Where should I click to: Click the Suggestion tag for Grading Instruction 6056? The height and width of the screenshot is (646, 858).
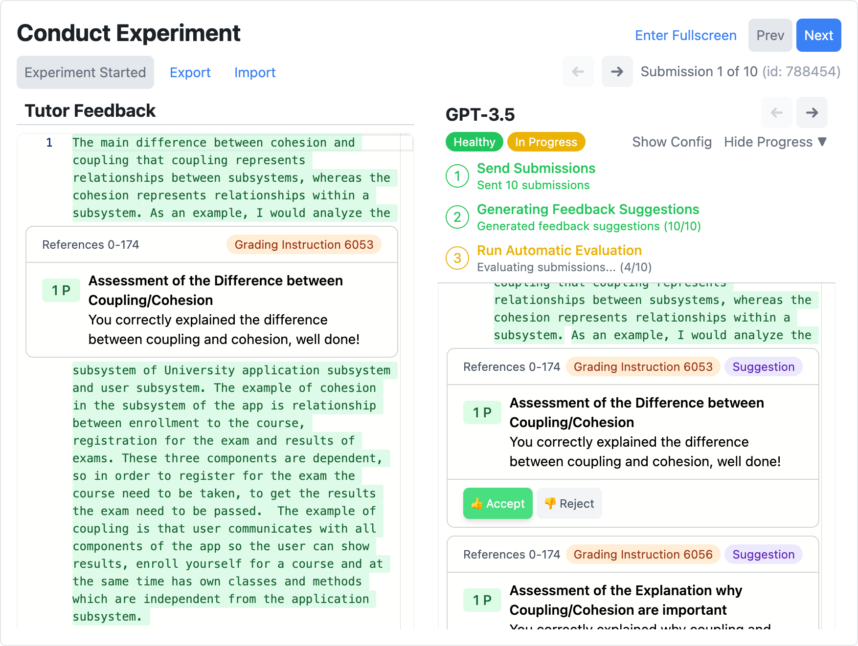click(x=763, y=555)
